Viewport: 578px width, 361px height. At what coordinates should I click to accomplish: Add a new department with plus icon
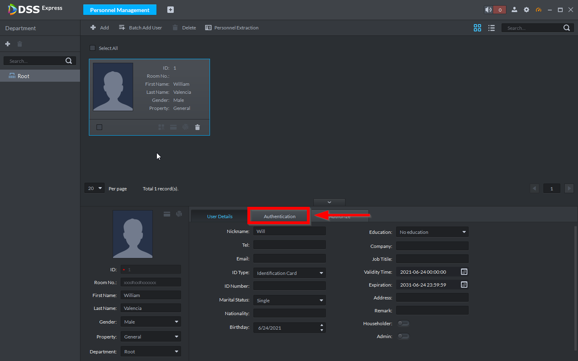tap(8, 44)
